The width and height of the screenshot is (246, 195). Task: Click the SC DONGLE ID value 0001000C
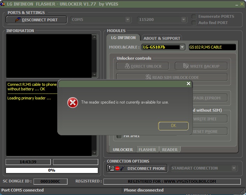point(50,181)
